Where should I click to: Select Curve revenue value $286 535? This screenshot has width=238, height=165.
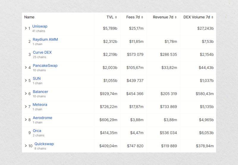pos(168,55)
